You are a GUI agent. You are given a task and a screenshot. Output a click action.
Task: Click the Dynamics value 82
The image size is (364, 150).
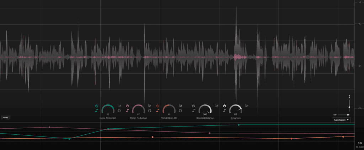236,114
